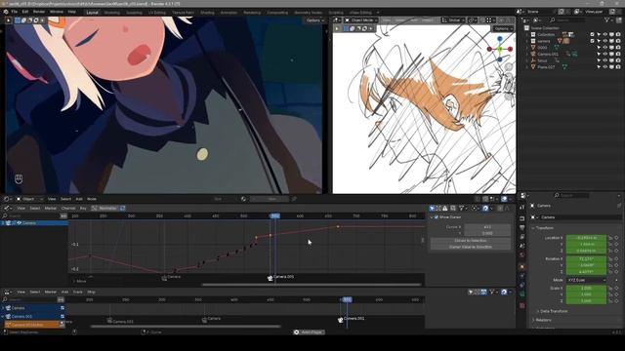Collapse the Show Cursor panel arrow
Screen dimensions: 625x351
point(432,217)
